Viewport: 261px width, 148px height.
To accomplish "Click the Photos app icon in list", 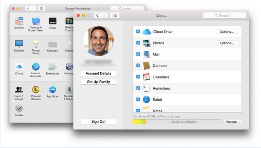I will coord(147,43).
